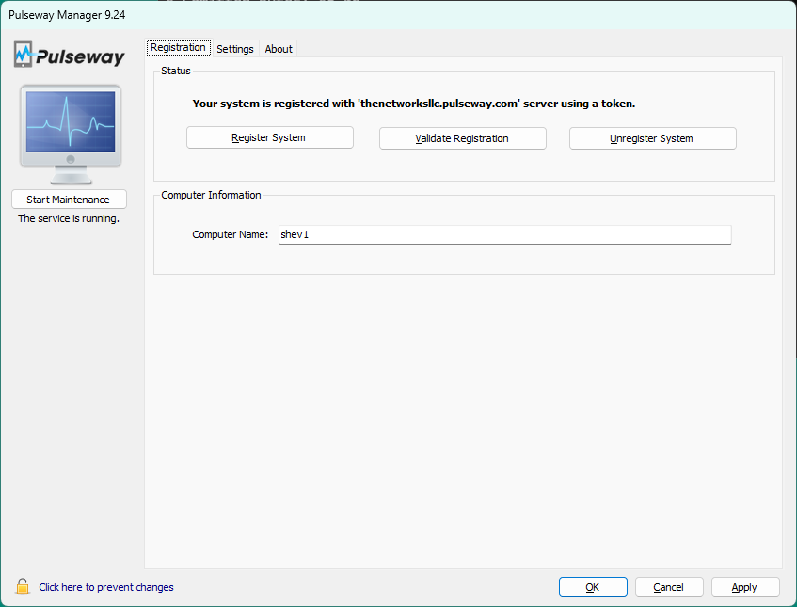Go to the About tab

click(x=279, y=49)
